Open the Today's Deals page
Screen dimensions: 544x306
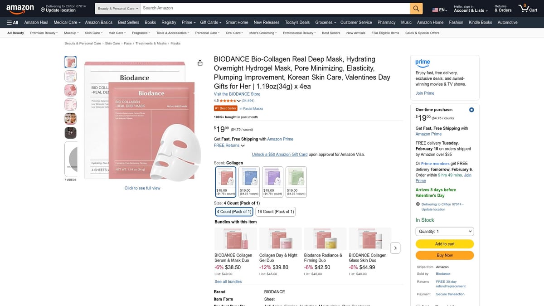[297, 22]
